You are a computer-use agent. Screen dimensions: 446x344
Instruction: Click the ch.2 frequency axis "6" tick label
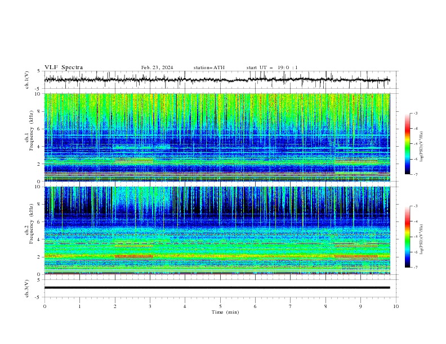(38, 222)
